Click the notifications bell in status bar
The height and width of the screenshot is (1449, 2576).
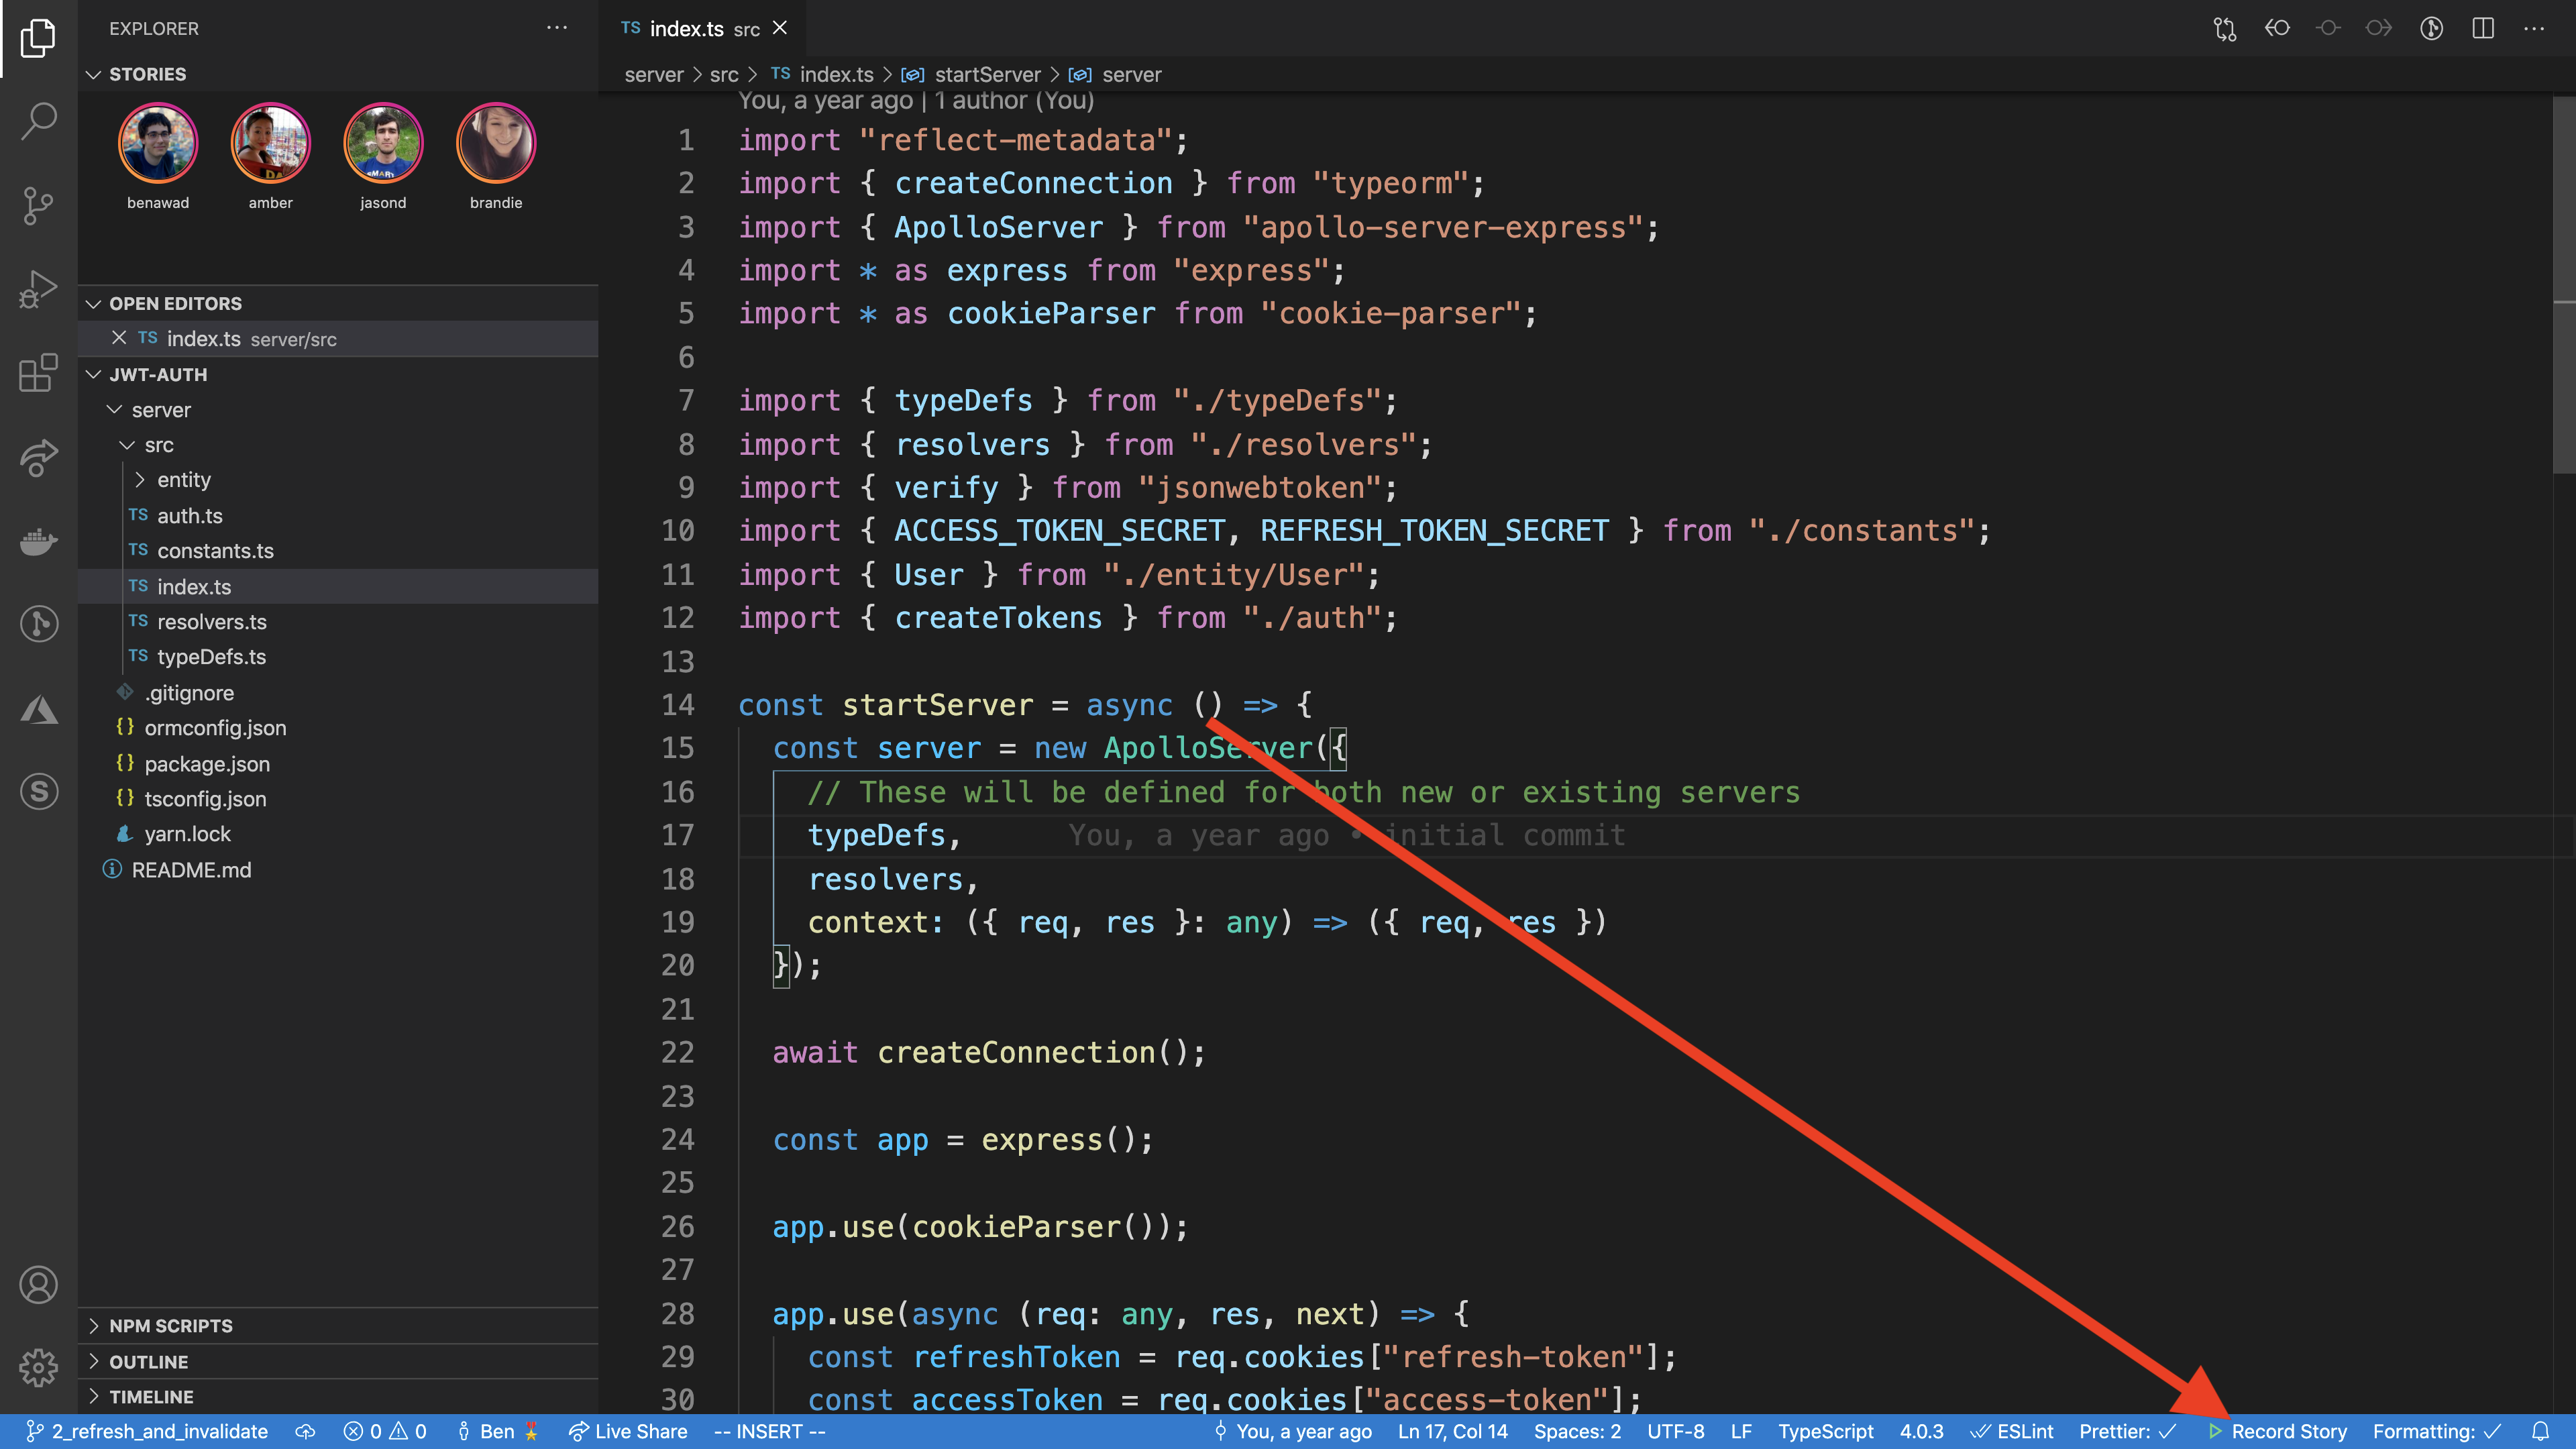2540,1431
